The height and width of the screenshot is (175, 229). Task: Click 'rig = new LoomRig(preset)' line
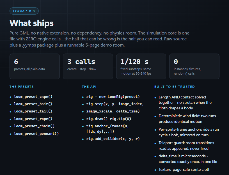coord(113,97)
